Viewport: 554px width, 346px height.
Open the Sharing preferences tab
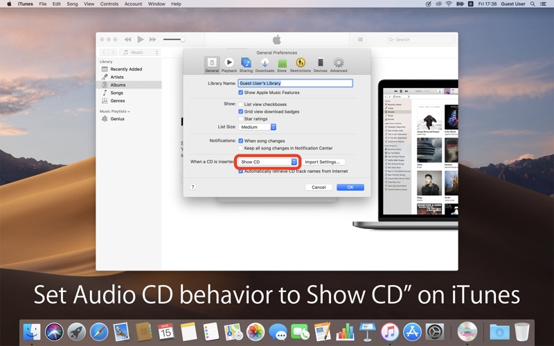[247, 65]
